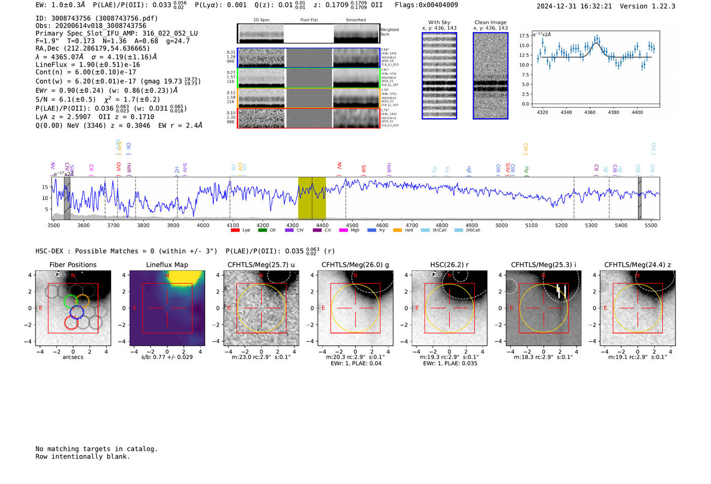Viewport: 711px width, 484px height.
Task: Click the yellow highlighted region in the spectrum
Action: [x=312, y=198]
